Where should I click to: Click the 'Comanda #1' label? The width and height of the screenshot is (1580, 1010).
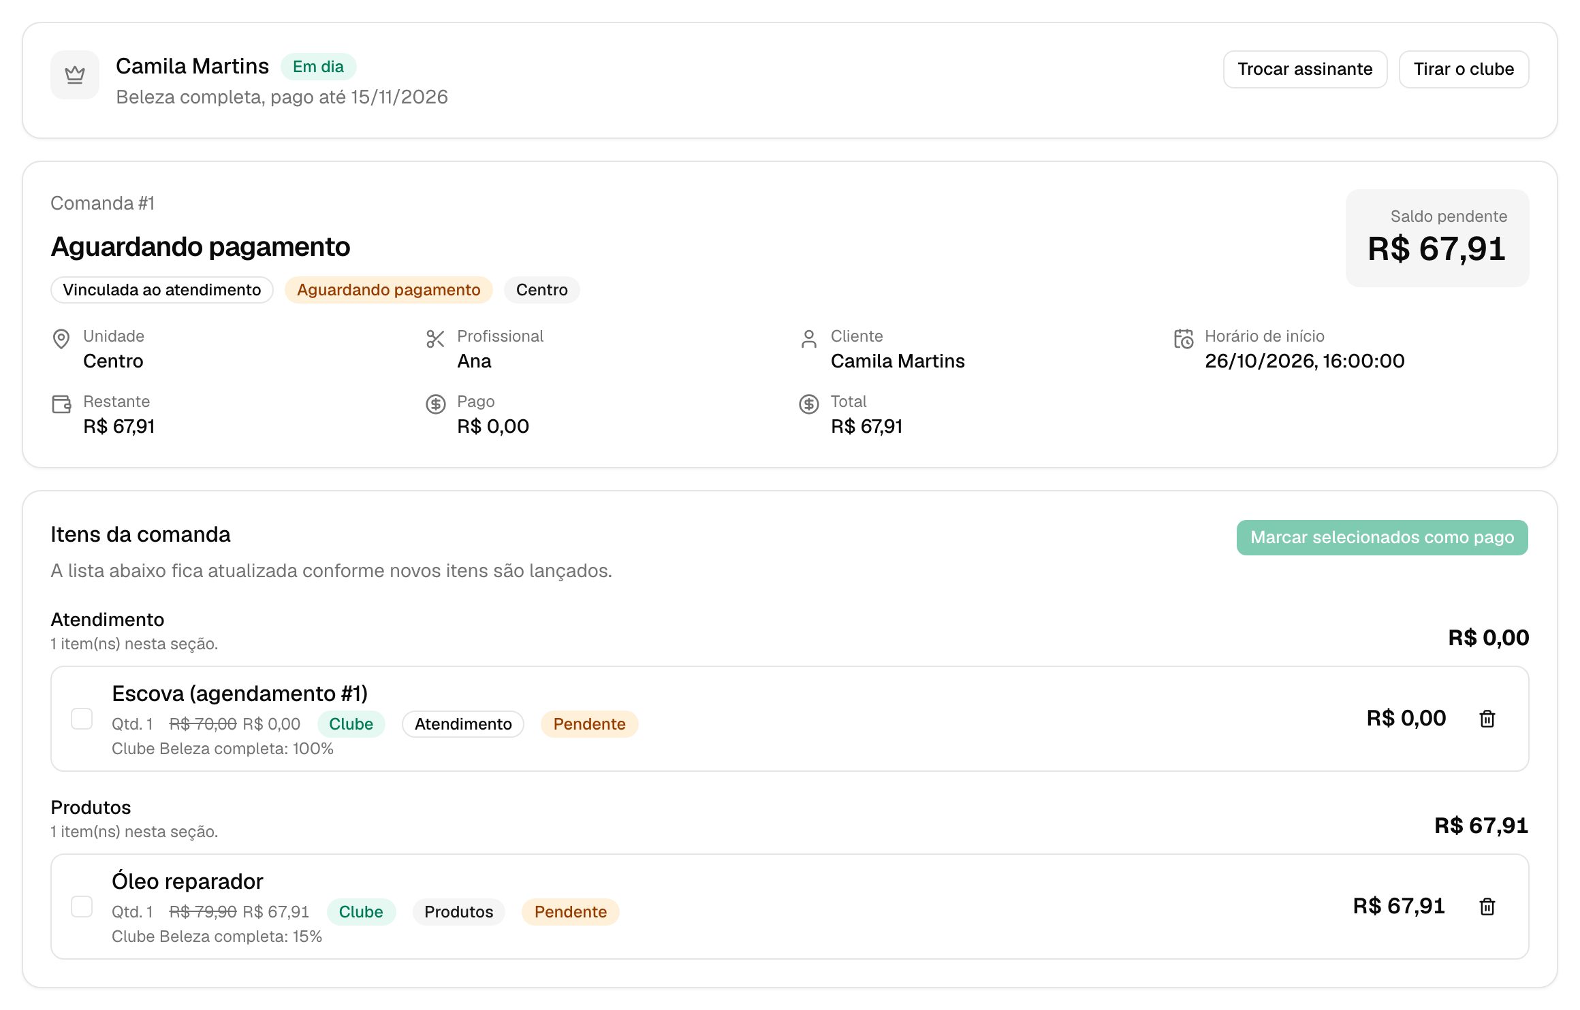(103, 203)
